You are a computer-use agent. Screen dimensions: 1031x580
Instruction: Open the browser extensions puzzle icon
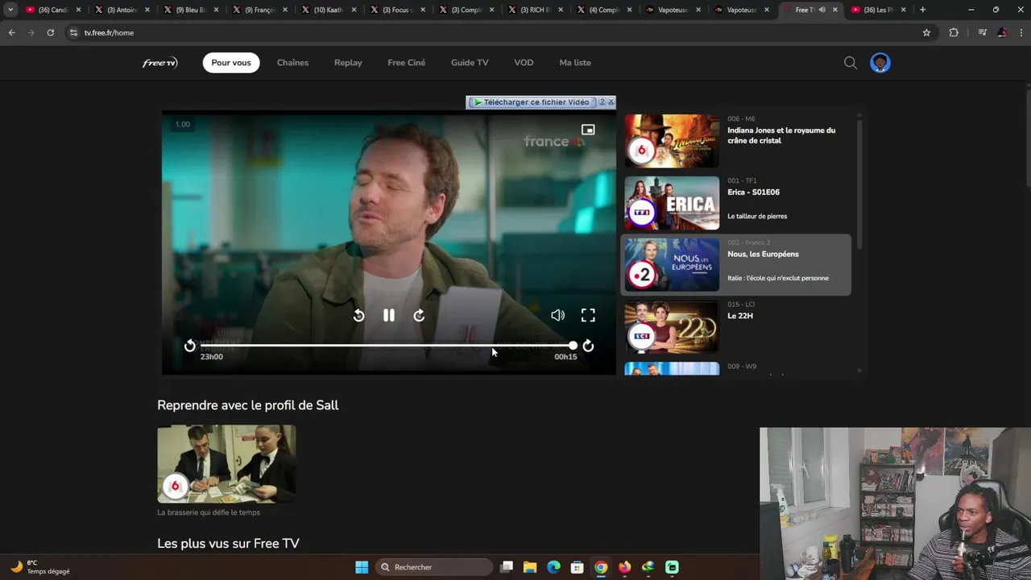click(954, 32)
